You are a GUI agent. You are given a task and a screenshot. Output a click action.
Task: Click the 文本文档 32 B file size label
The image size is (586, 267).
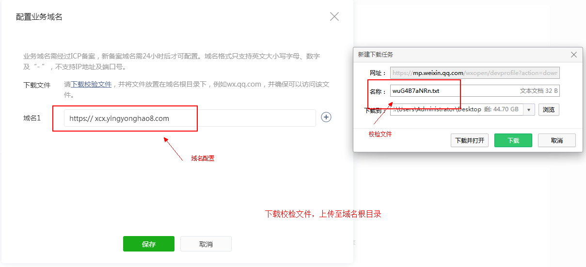(538, 91)
